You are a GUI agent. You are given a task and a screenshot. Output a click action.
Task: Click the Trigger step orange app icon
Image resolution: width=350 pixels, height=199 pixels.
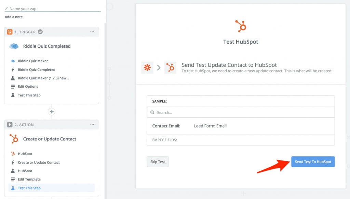pos(10,32)
